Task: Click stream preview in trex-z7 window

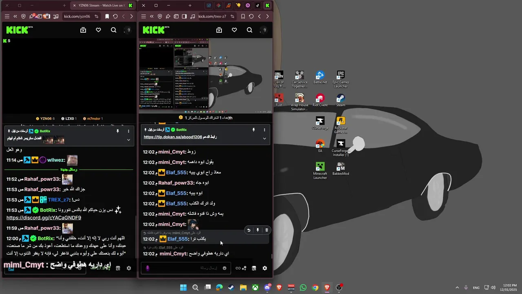Action: pos(206,76)
